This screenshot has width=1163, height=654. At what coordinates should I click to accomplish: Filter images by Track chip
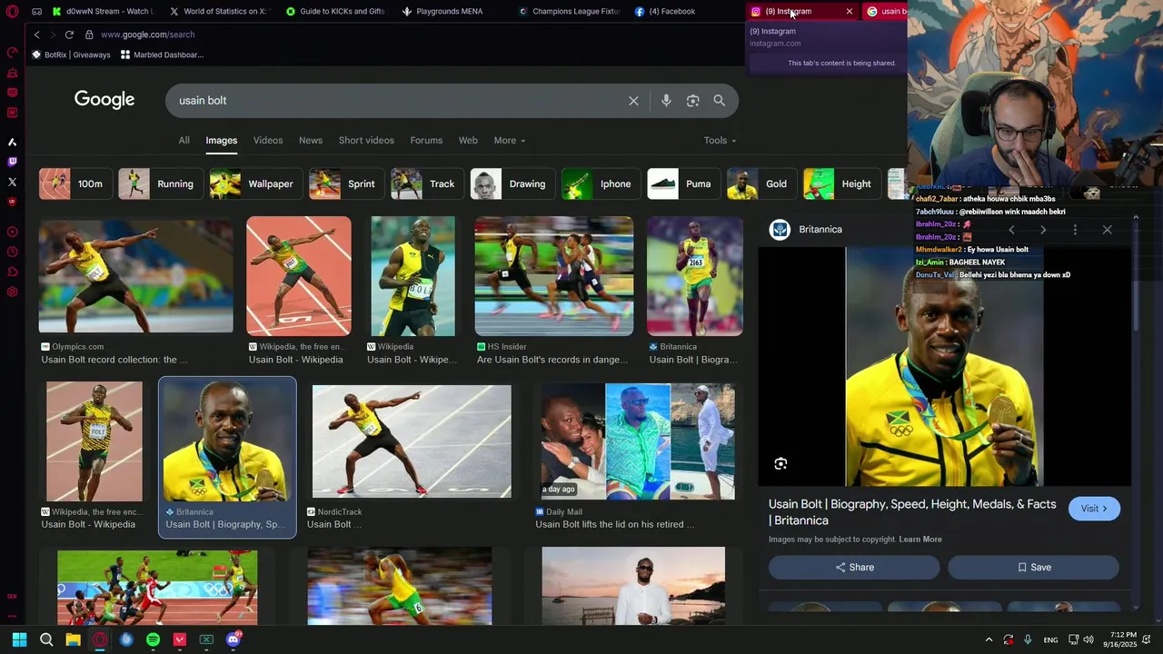point(427,184)
